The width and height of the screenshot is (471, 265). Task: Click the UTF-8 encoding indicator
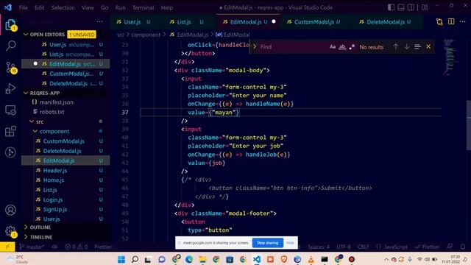(x=344, y=247)
